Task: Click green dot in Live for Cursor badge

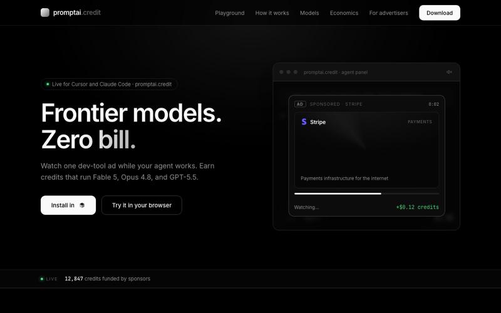Action: pos(48,85)
